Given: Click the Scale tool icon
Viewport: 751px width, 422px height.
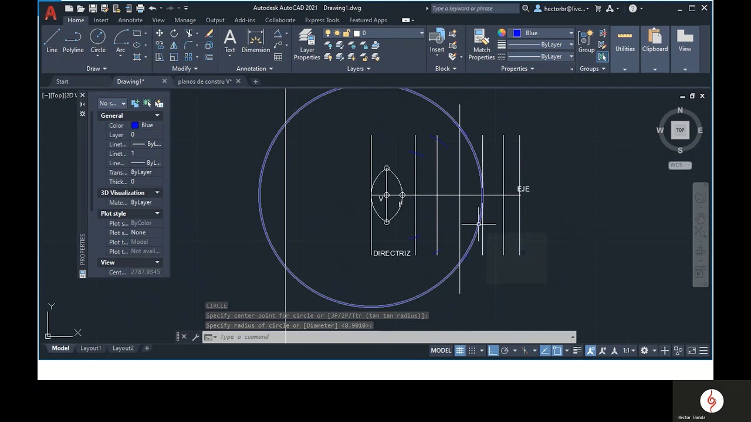Looking at the screenshot, I should [174, 57].
